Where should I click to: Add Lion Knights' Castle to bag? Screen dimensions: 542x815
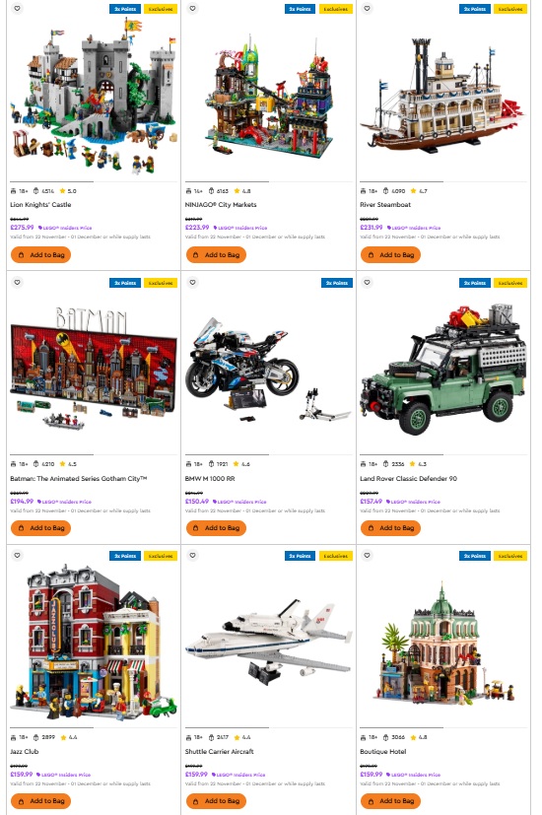[41, 254]
